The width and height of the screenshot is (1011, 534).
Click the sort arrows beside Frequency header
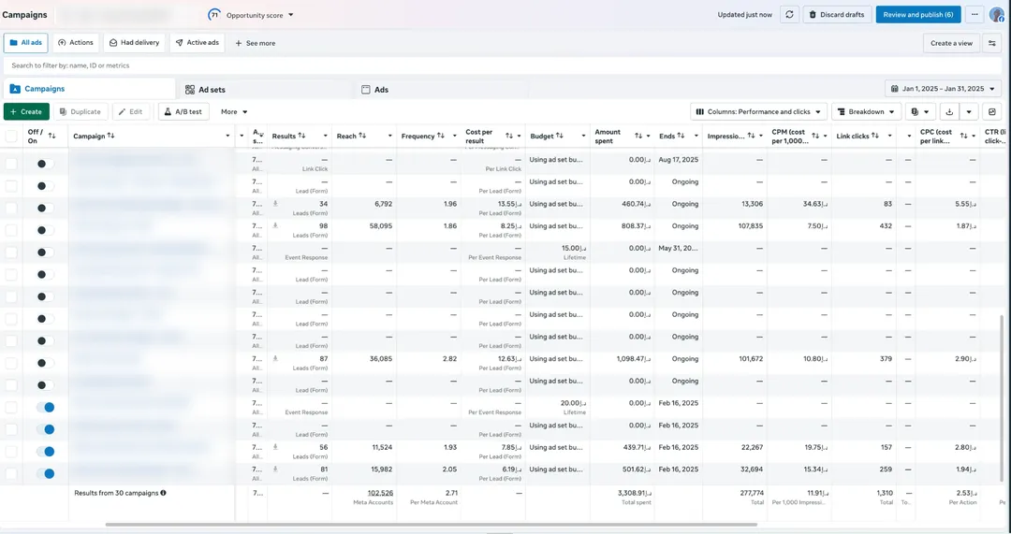coord(441,136)
